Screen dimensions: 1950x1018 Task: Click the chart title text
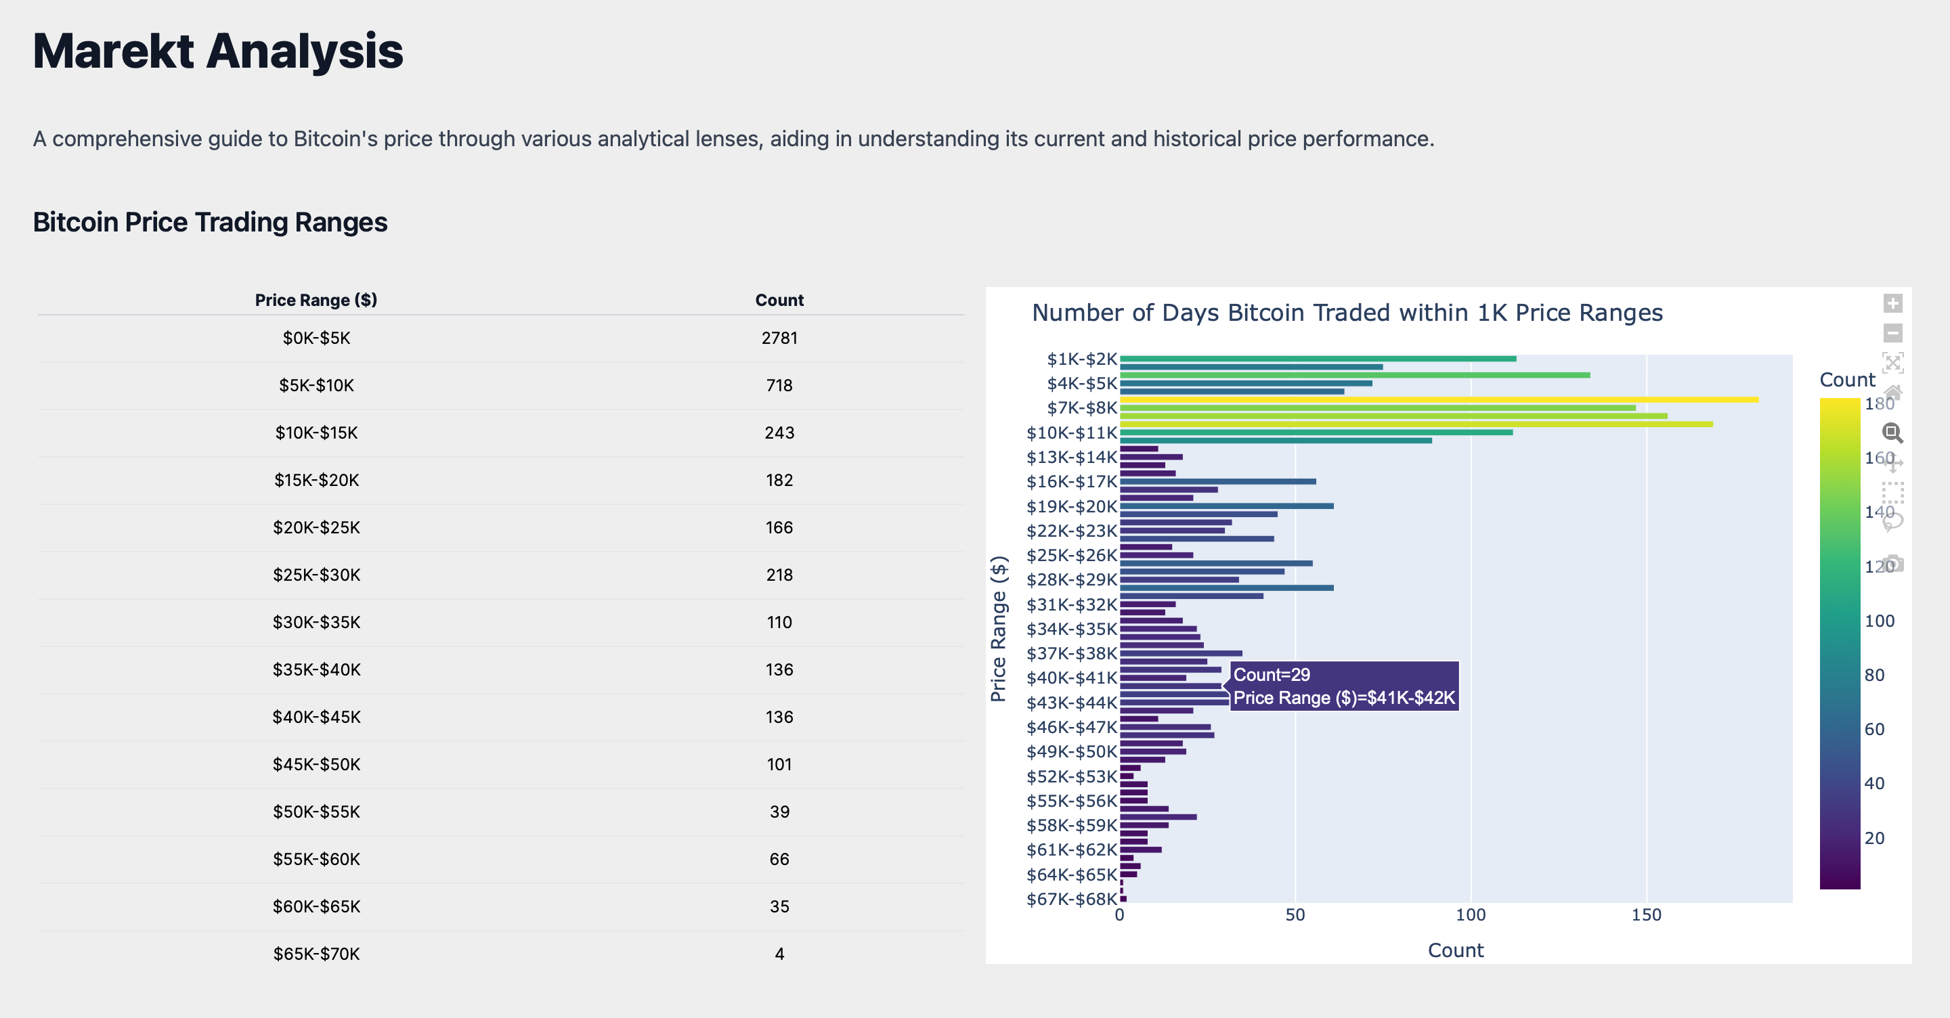click(1347, 313)
